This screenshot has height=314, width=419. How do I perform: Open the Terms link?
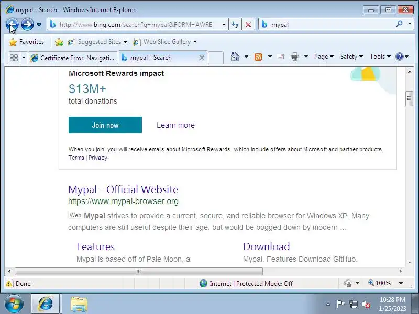click(x=76, y=158)
